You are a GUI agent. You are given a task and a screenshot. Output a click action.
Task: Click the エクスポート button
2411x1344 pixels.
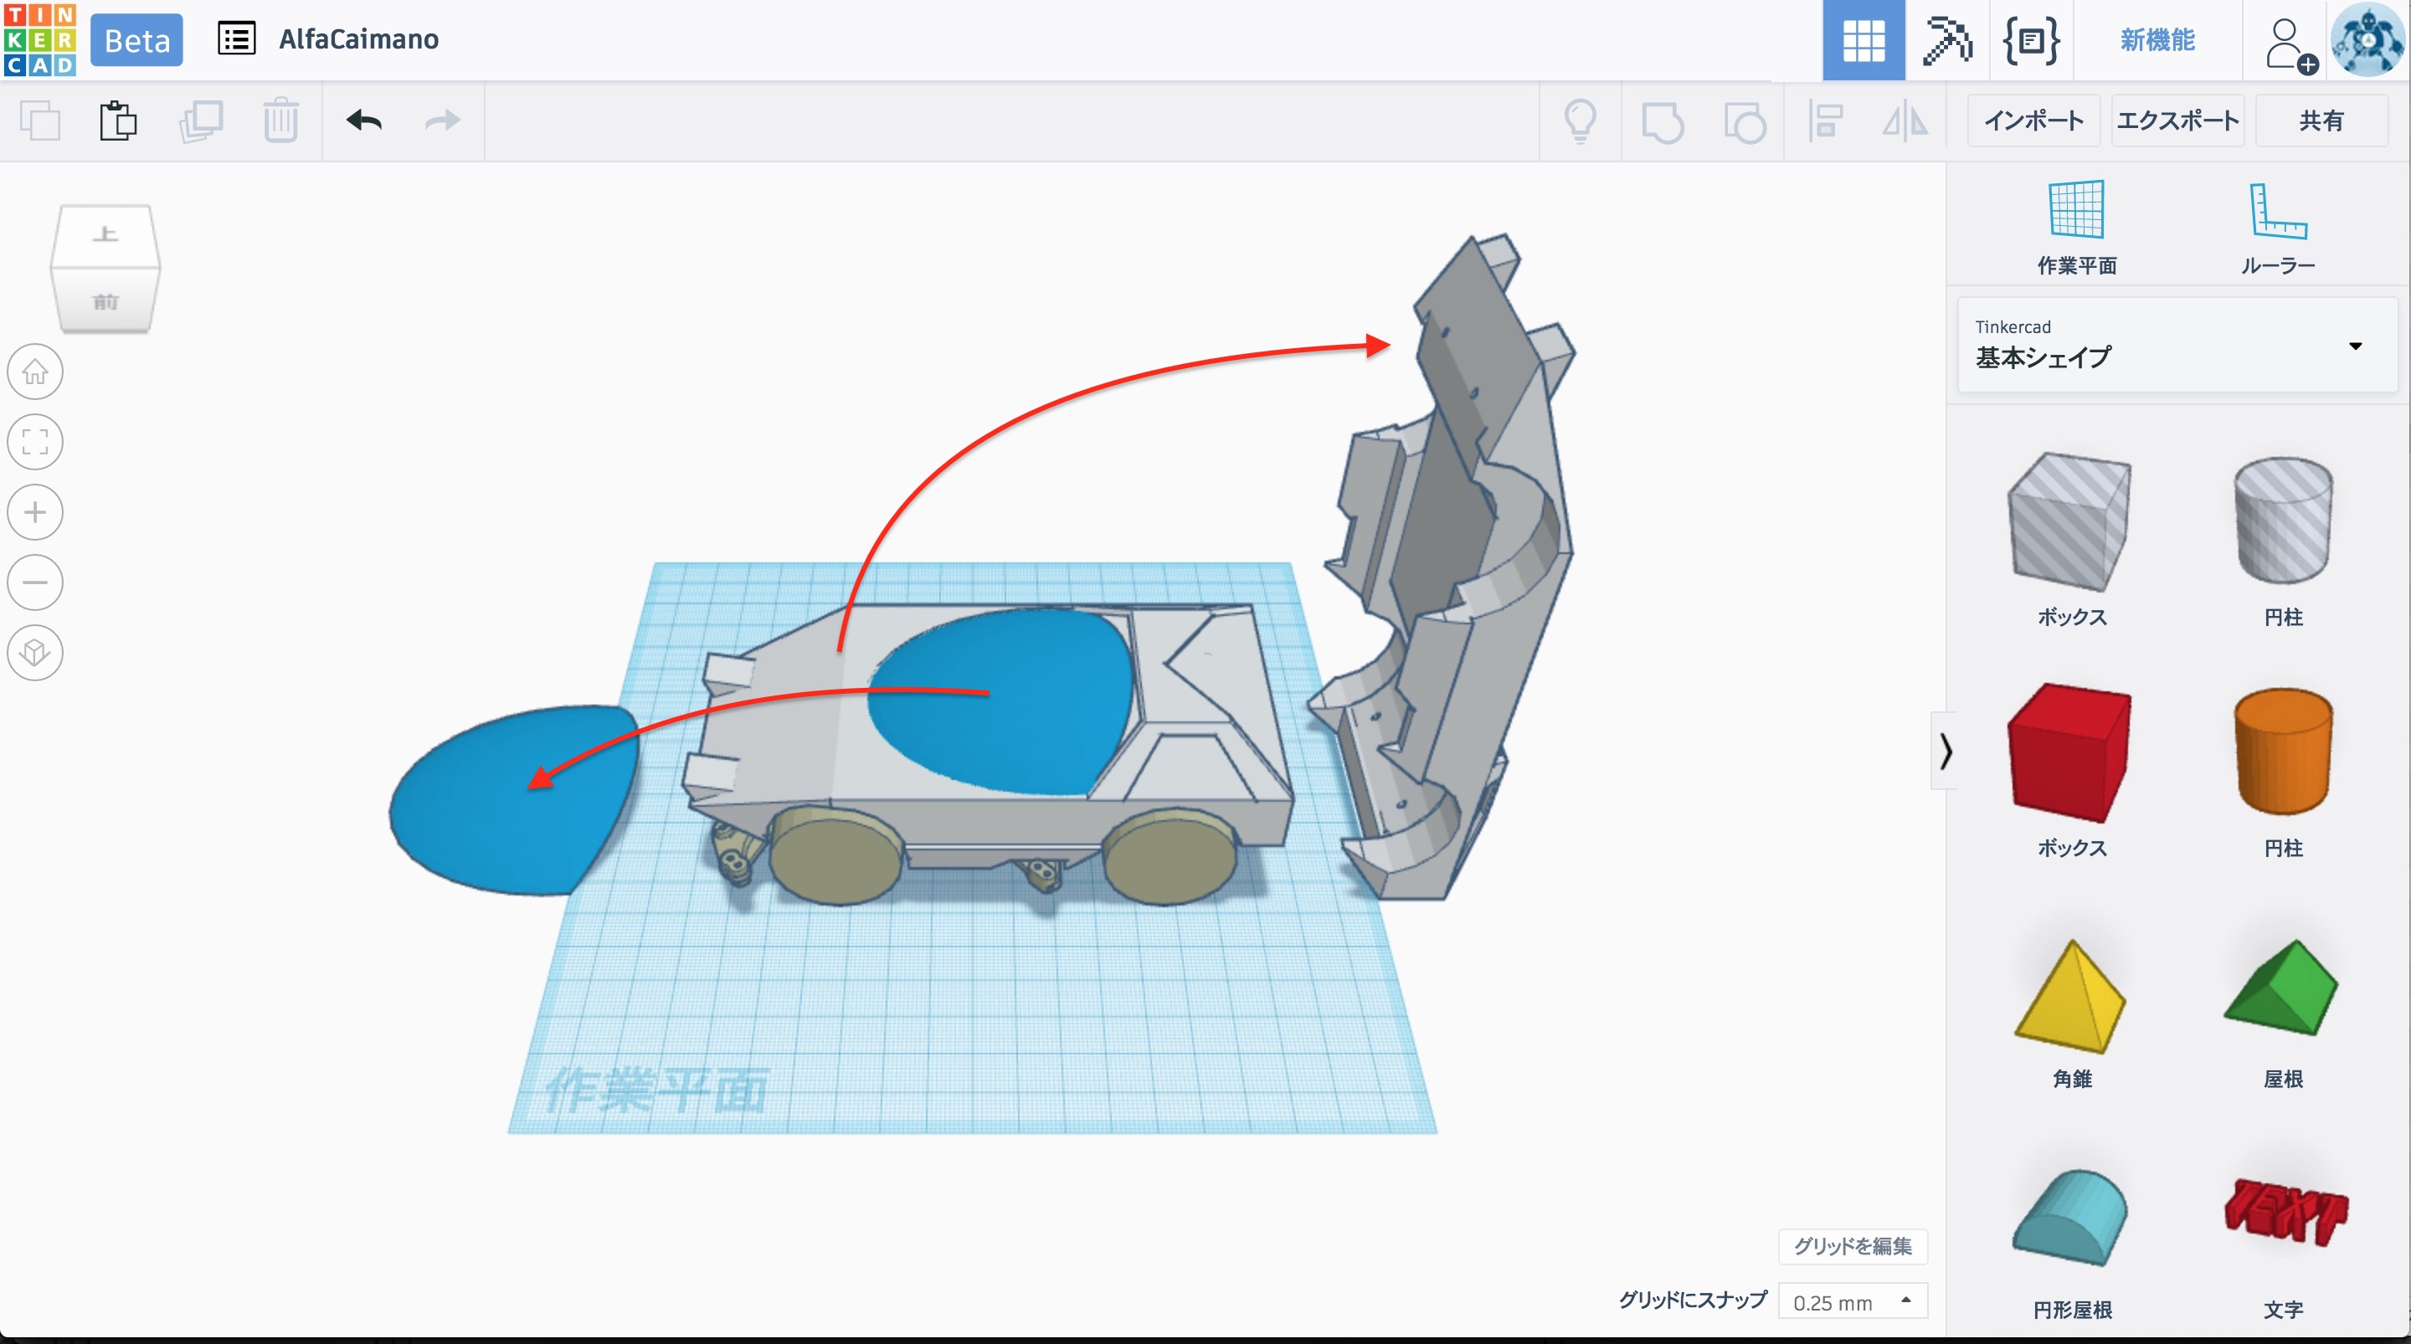2177,121
